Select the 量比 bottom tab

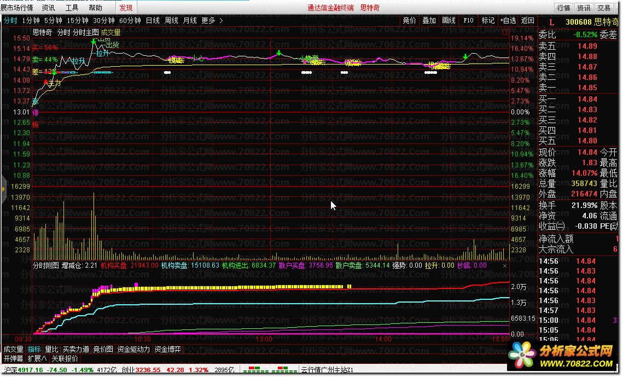[51, 349]
